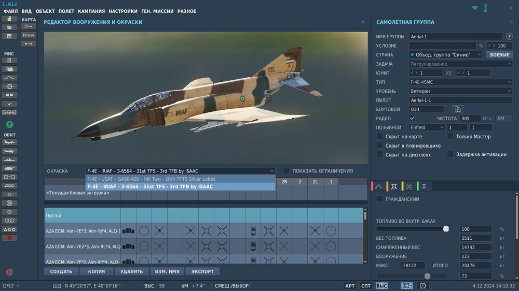Open the weather cloud settings icon
519x291 pixels.
(x=9, y=69)
